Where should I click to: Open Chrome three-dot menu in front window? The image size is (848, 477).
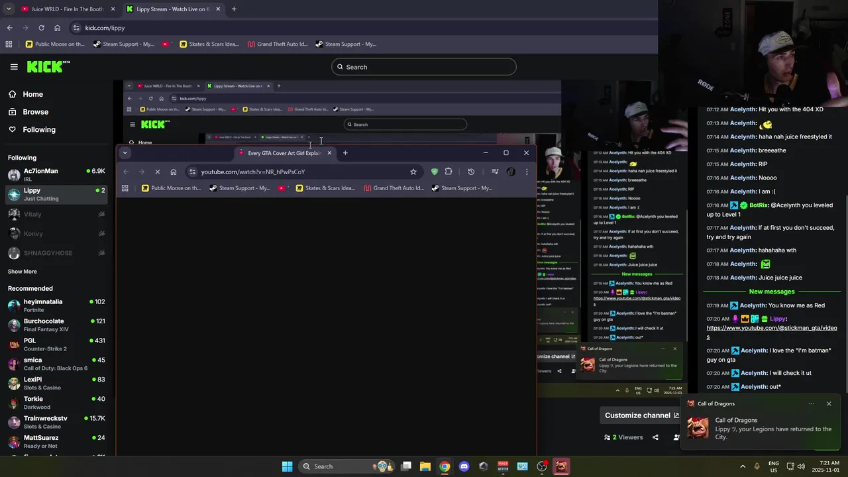(x=527, y=172)
